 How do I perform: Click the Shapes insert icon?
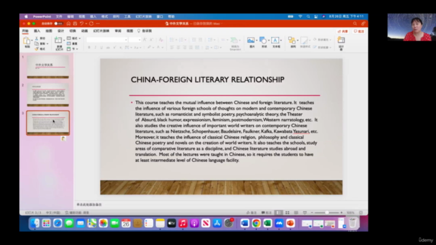pos(262,41)
